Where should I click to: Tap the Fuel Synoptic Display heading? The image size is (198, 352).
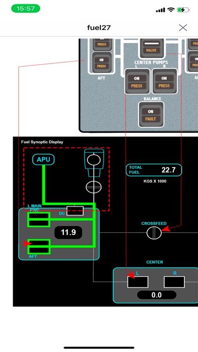(x=42, y=142)
